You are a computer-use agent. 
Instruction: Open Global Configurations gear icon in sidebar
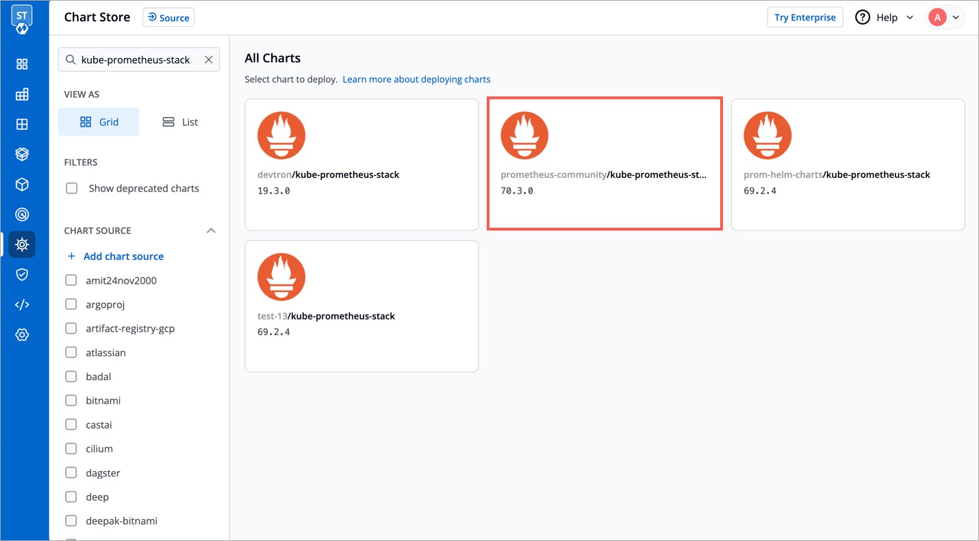[x=22, y=334]
